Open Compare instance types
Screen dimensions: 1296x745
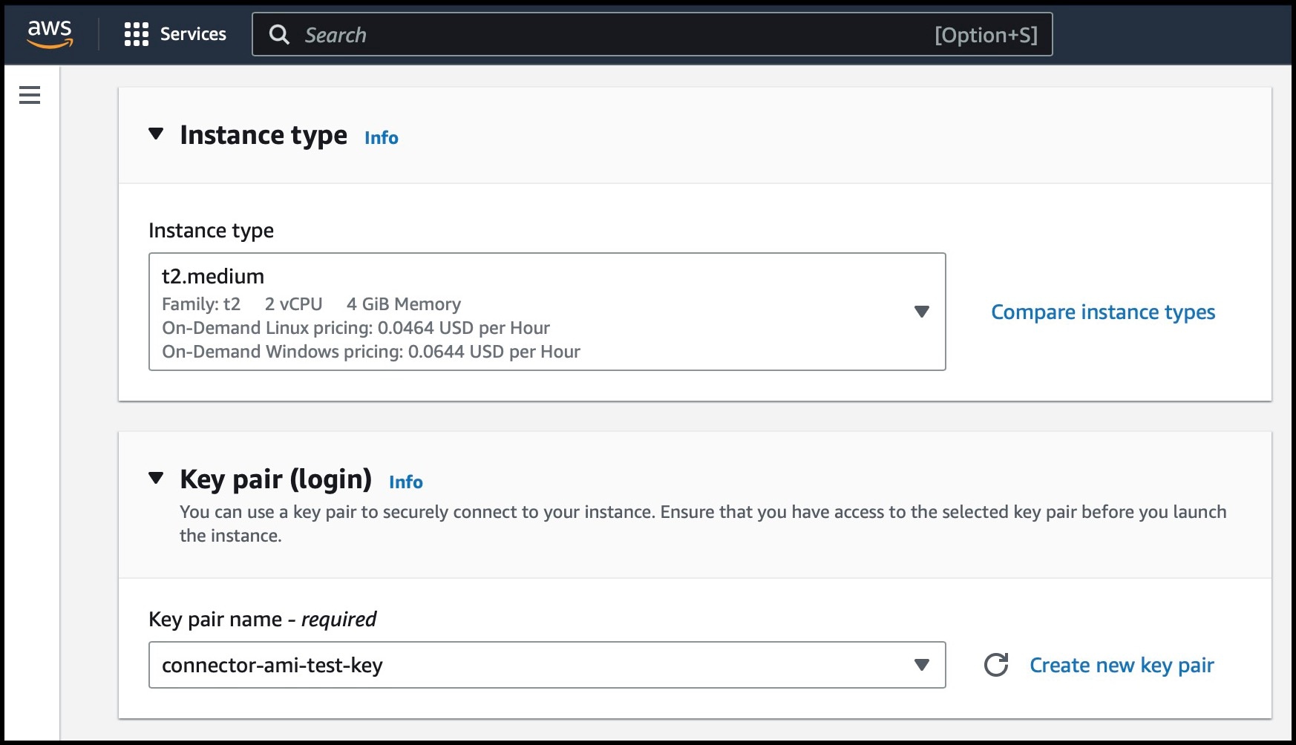(x=1102, y=312)
